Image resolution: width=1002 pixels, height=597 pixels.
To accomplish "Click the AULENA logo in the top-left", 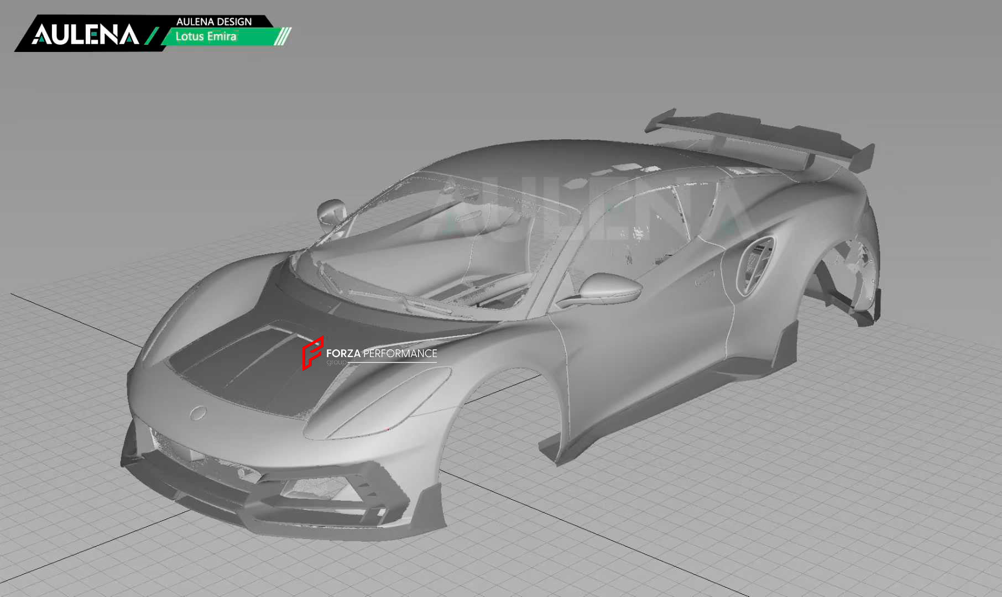I will coord(85,35).
